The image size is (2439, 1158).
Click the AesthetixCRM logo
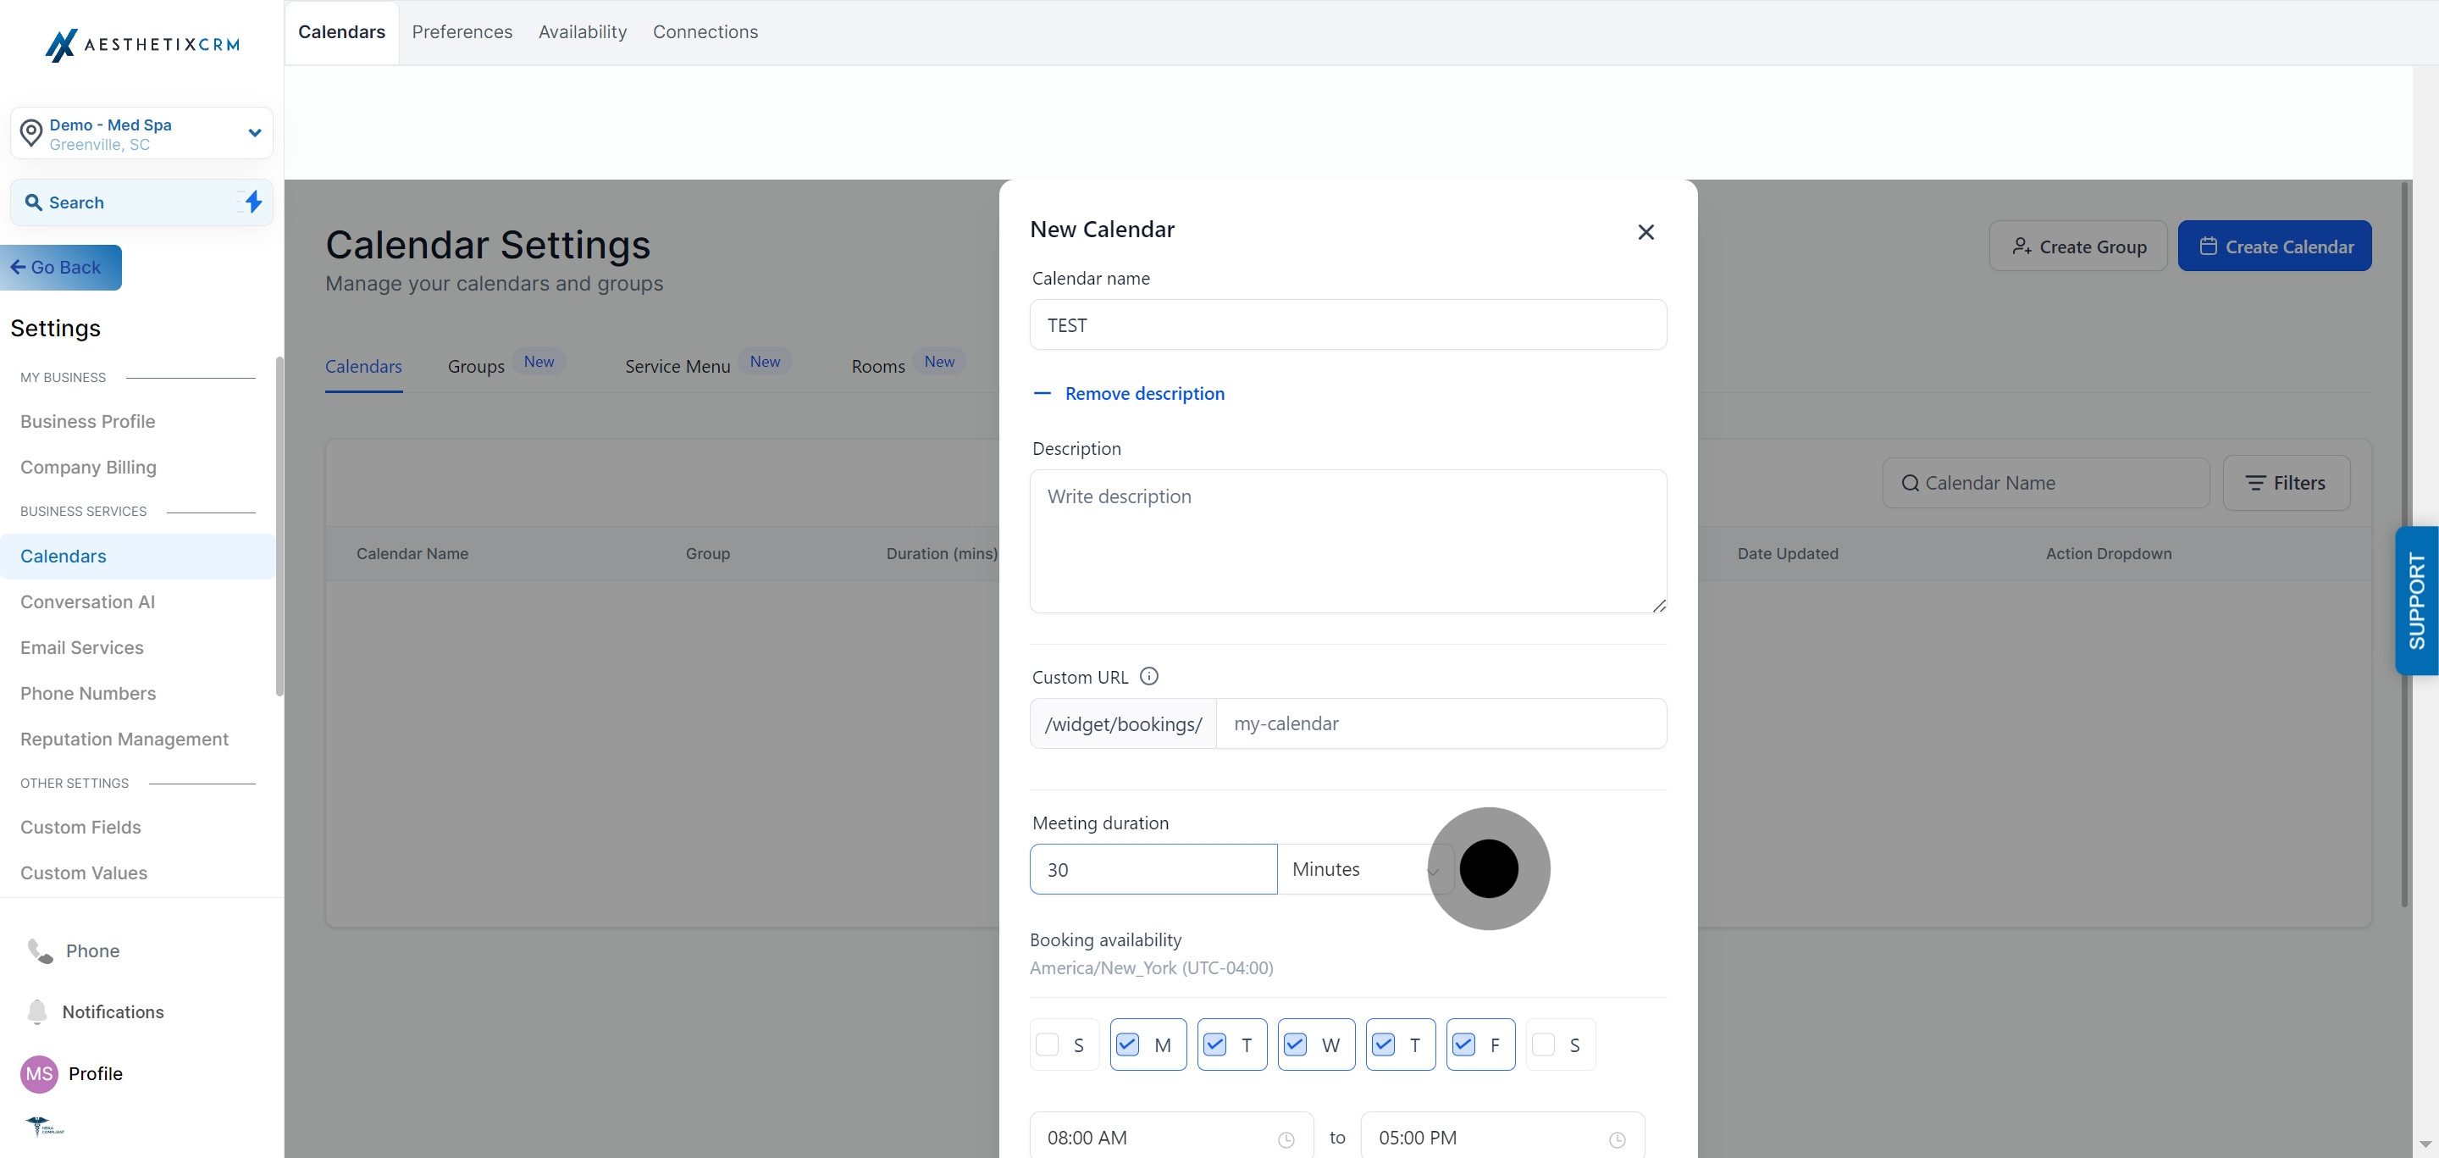(x=142, y=45)
